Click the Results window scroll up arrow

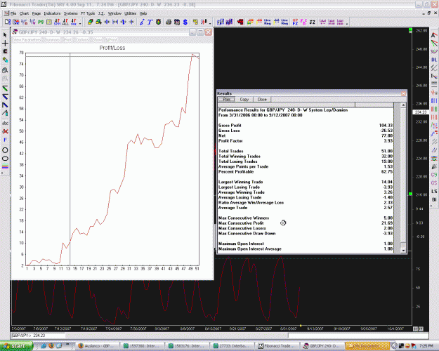[x=403, y=105]
